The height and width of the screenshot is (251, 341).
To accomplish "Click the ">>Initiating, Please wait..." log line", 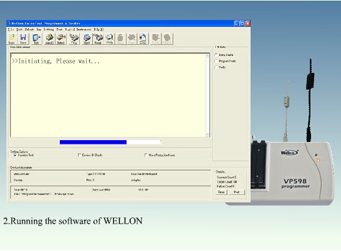I will [55, 61].
